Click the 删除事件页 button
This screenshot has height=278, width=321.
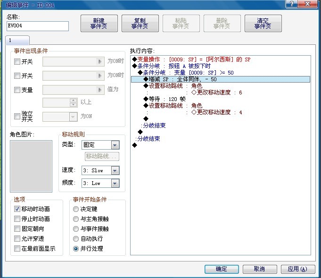(x=222, y=24)
